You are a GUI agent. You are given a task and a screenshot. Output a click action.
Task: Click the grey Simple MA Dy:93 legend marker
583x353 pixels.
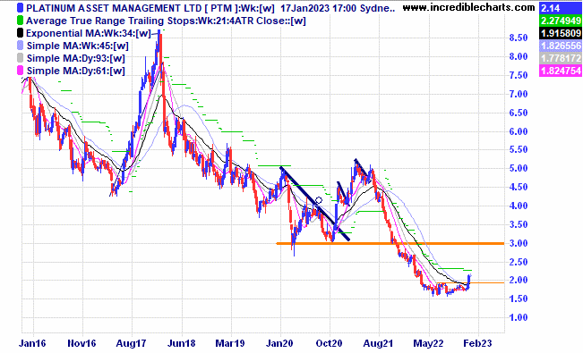[20, 58]
